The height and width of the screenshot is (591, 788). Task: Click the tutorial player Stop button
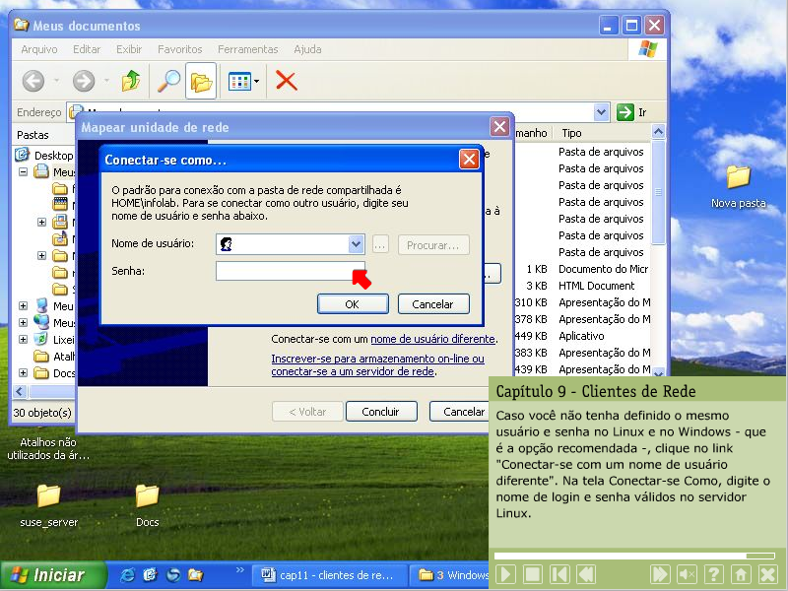532,574
